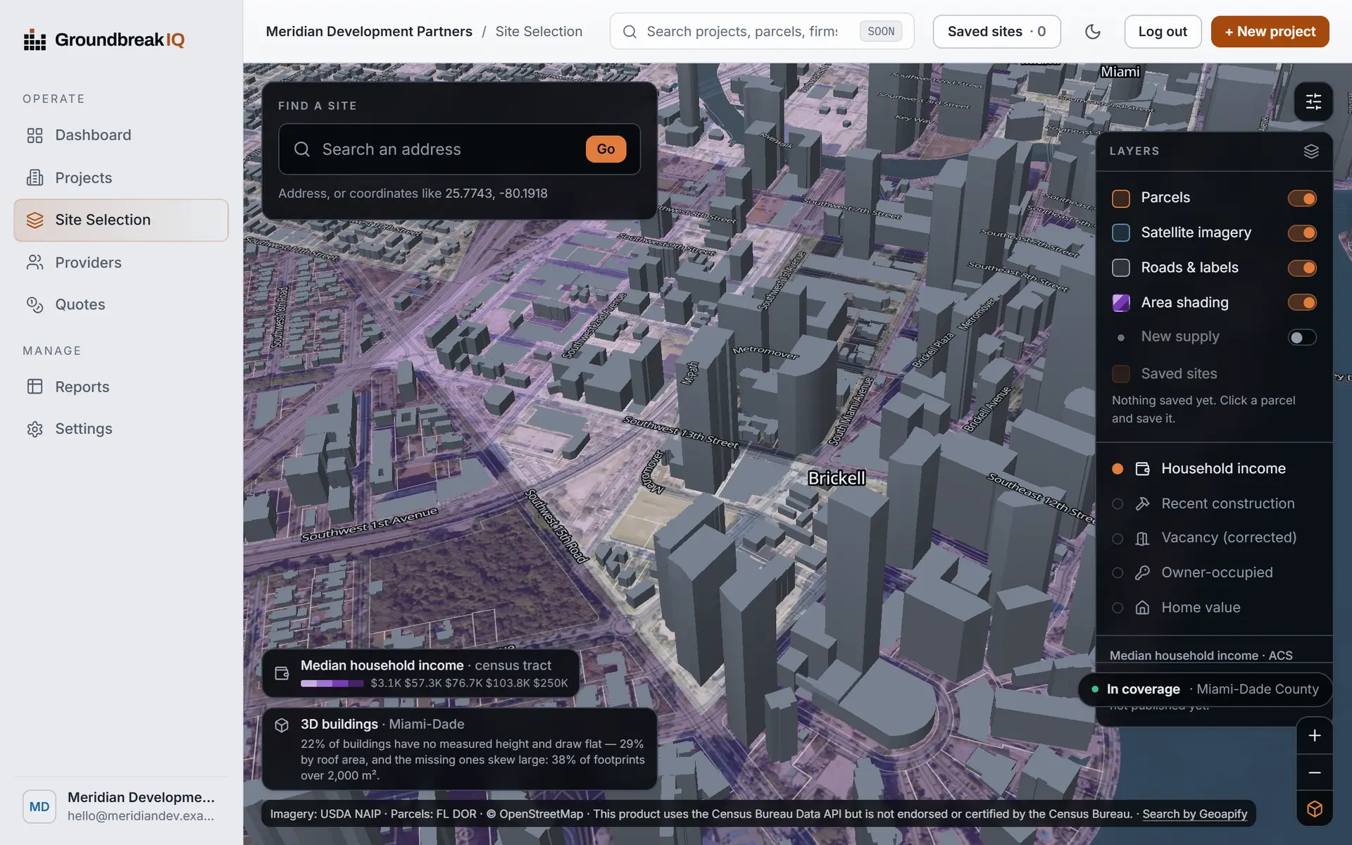The height and width of the screenshot is (845, 1352).
Task: Click the Owner-occupied key icon
Action: [x=1142, y=572]
